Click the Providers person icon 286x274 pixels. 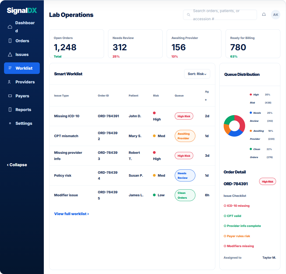click(9, 82)
